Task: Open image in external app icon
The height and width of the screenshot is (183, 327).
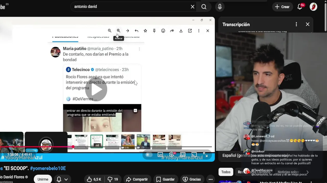Action: point(190,31)
